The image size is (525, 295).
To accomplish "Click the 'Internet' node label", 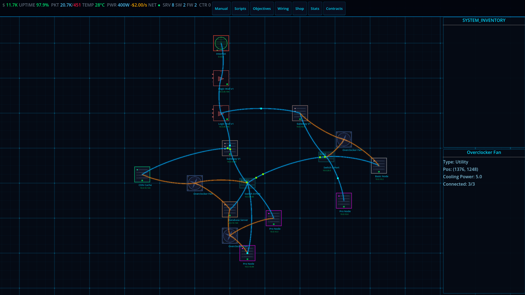I will pyautogui.click(x=221, y=54).
